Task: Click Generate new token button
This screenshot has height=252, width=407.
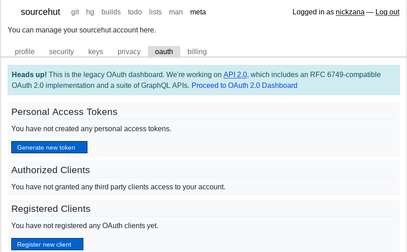Action: [49, 147]
